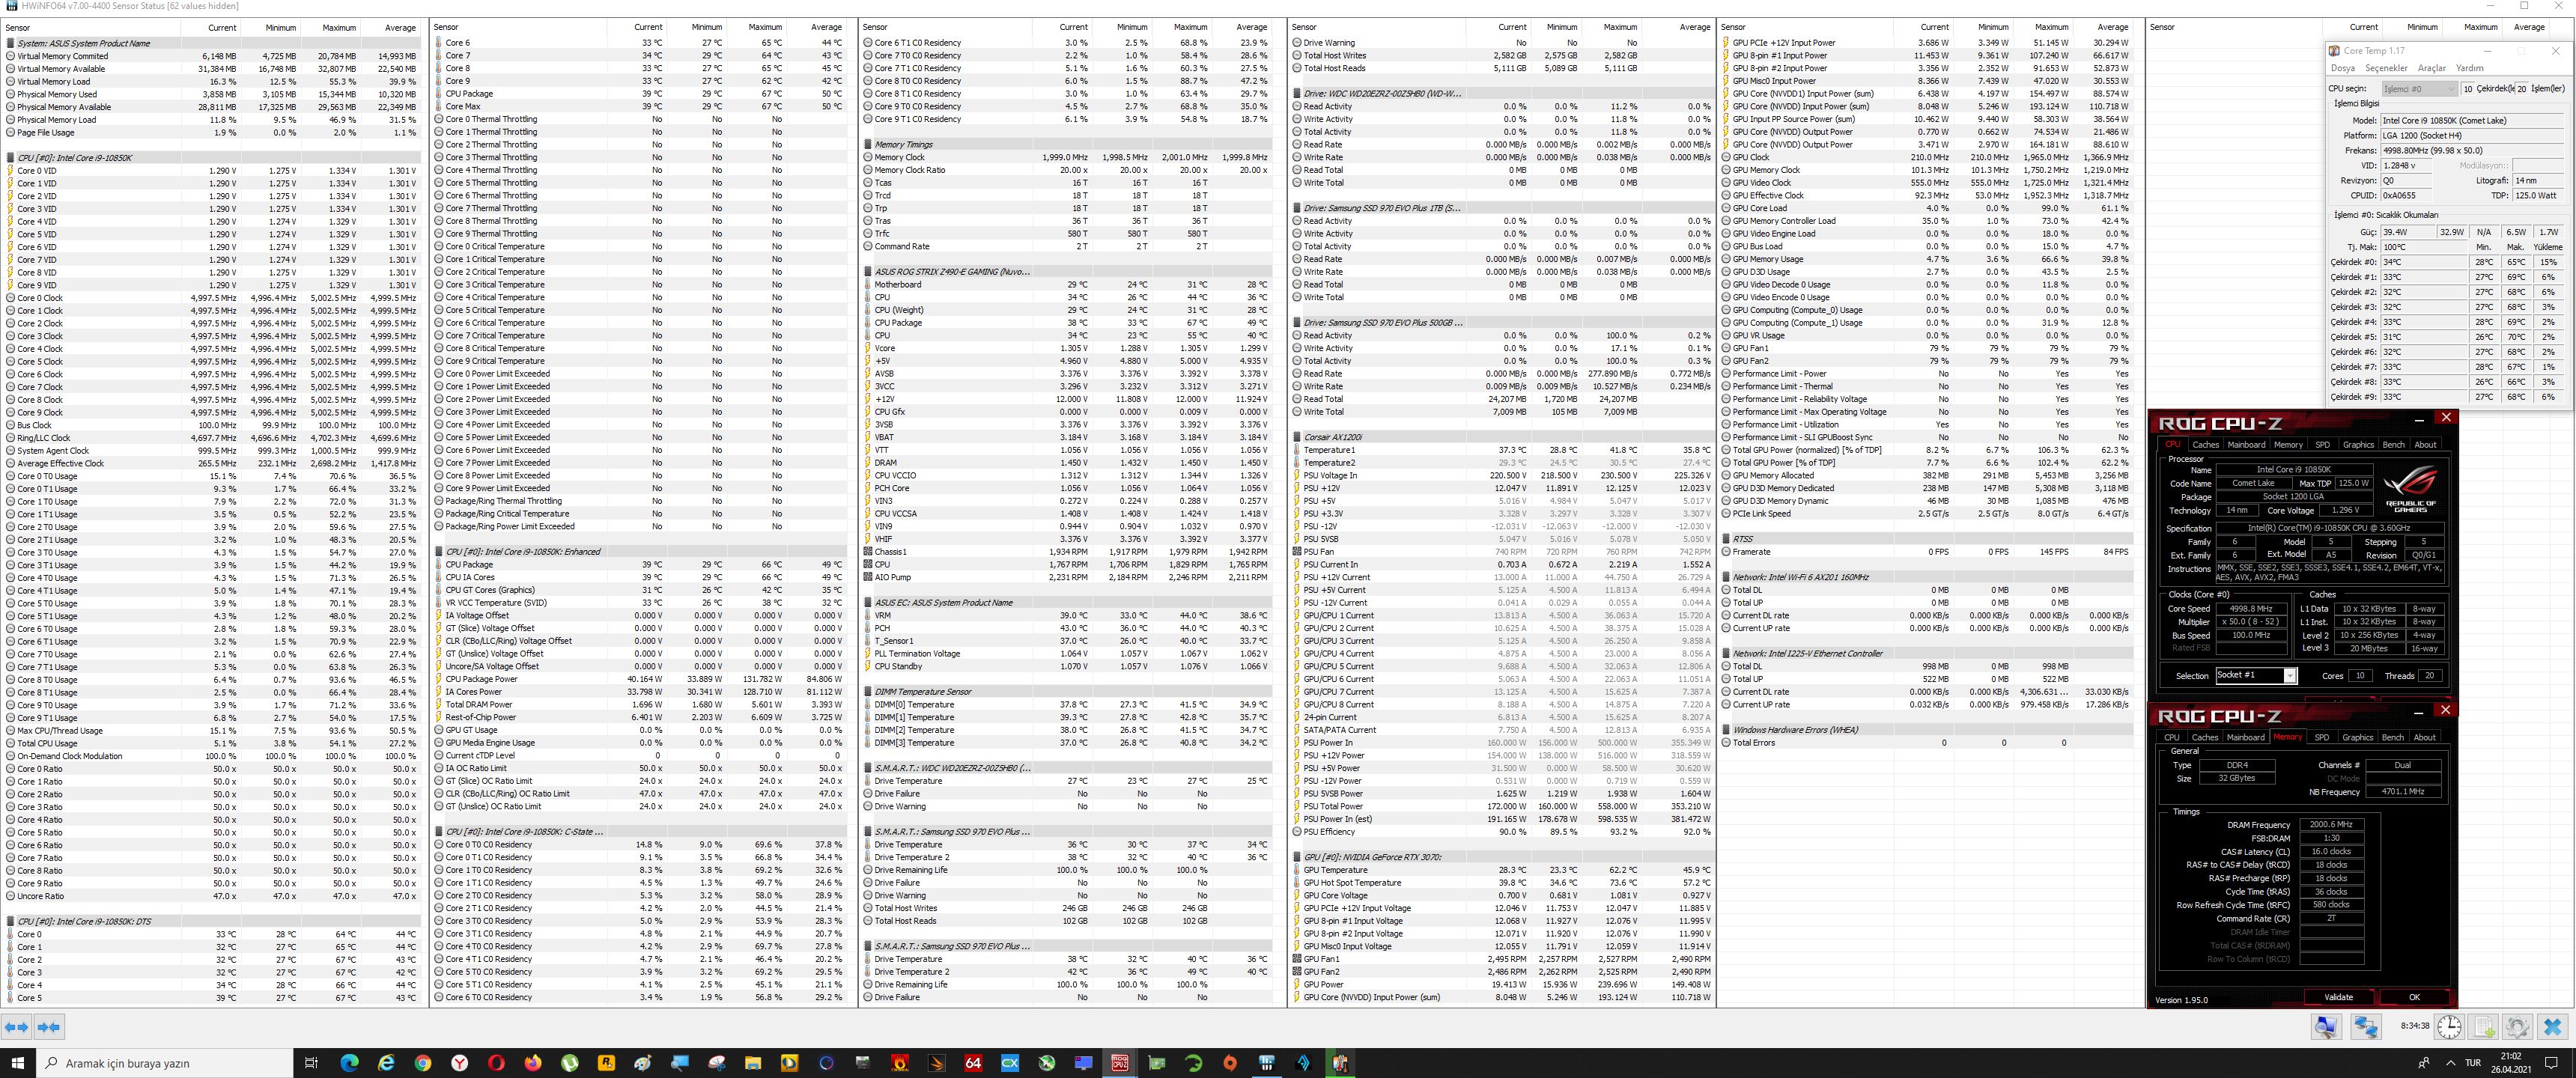Click the collapse columns arrows button in HWiNFO
Viewport: 2576px width, 1078px height.
click(49, 1026)
